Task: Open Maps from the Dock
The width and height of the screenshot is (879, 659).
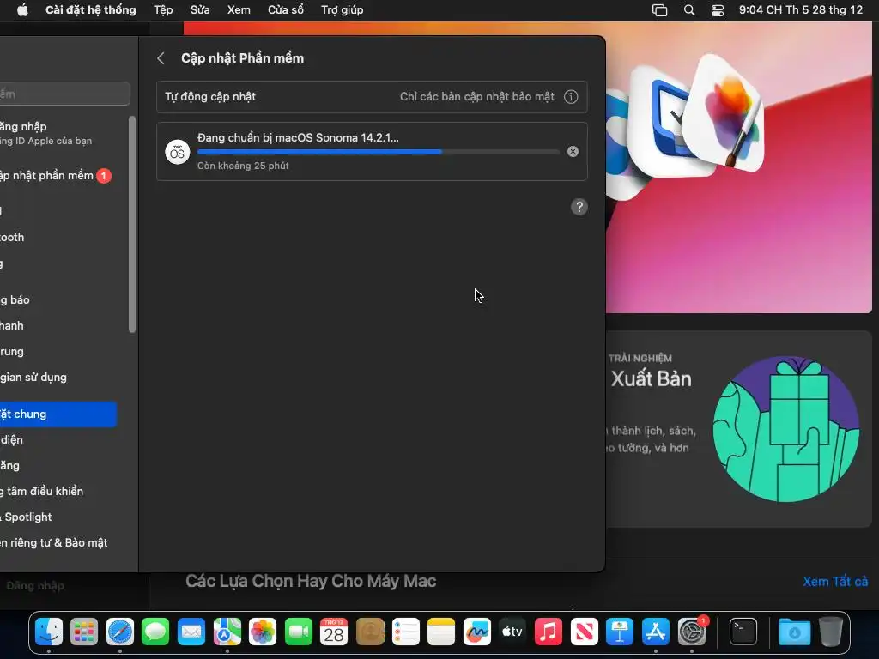Action: [x=227, y=632]
